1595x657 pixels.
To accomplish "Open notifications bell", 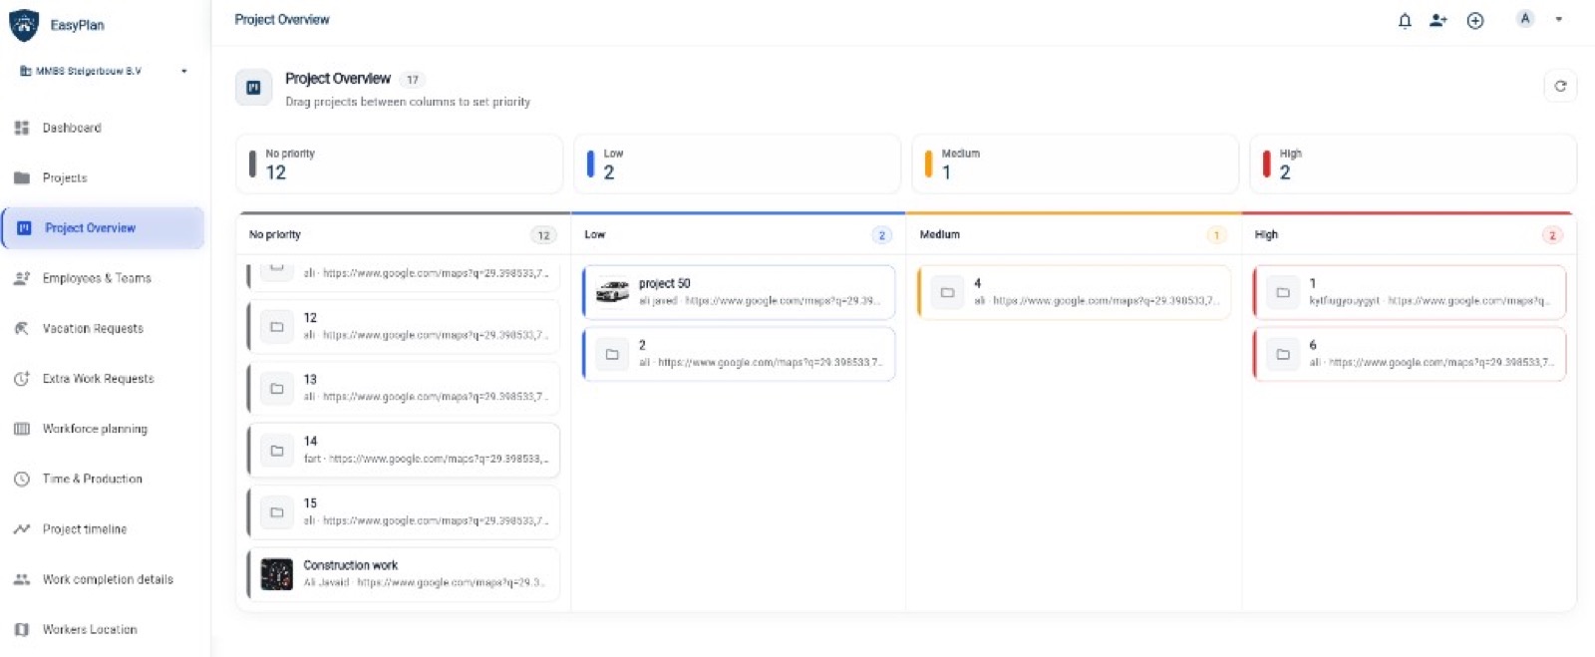I will 1405,20.
